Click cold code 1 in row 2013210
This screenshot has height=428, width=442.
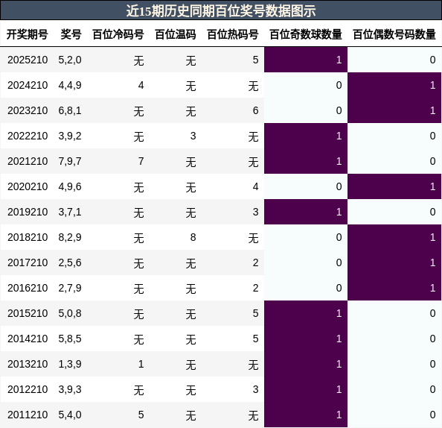coord(141,364)
